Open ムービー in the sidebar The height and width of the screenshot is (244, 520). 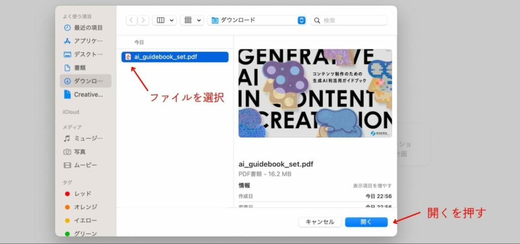click(x=85, y=165)
